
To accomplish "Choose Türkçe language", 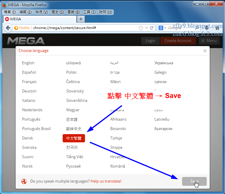I will click(x=116, y=138).
